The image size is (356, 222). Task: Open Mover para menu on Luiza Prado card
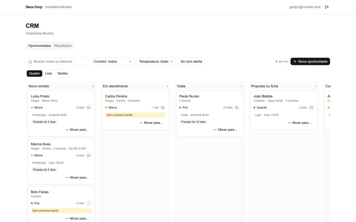(x=77, y=130)
